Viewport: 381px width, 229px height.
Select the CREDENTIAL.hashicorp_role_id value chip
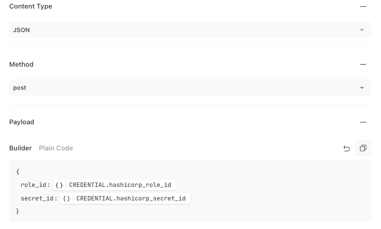[x=120, y=185]
